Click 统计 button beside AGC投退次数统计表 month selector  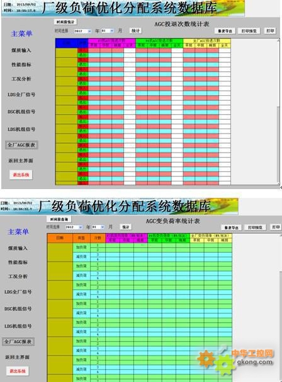point(135,31)
